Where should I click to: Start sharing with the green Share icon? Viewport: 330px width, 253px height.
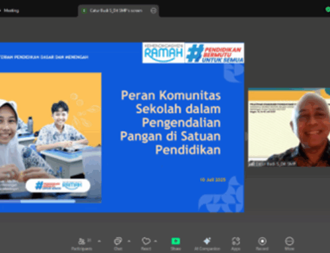[176, 241]
